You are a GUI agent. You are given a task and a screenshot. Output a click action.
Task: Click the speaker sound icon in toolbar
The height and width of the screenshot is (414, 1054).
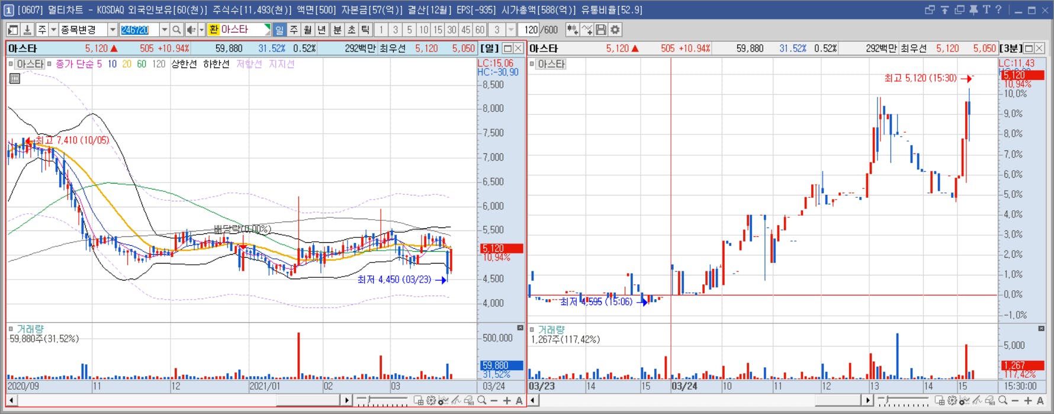click(x=191, y=30)
